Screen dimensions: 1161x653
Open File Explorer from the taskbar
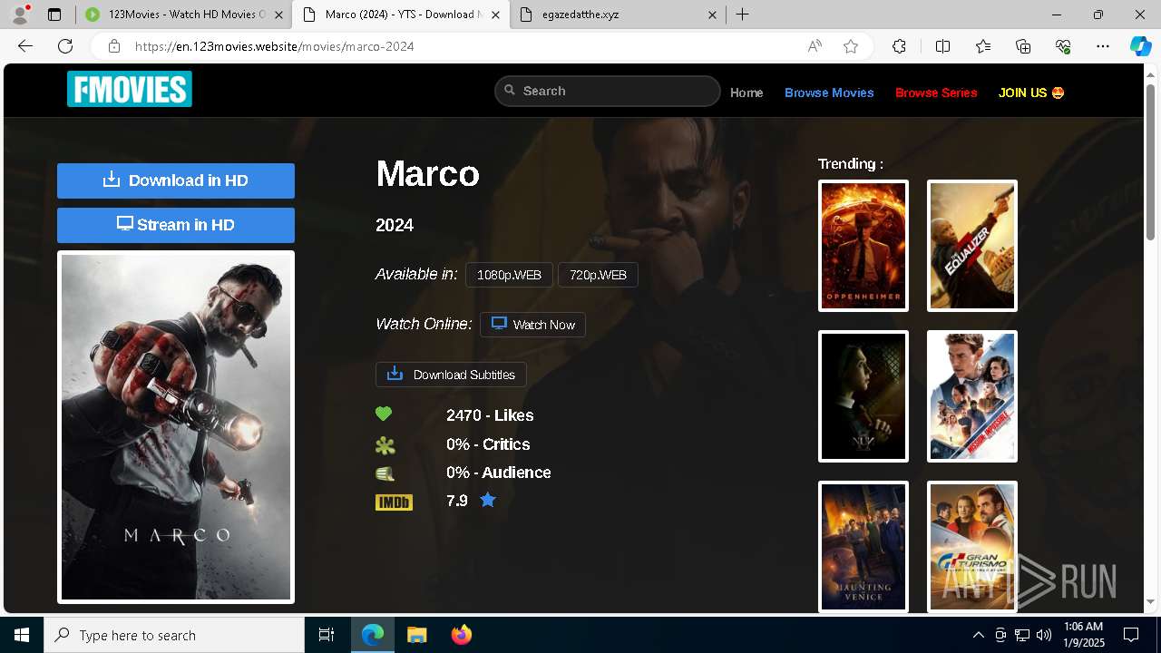point(416,635)
